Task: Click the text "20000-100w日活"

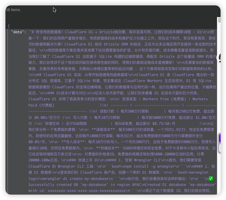Action: point(44,160)
